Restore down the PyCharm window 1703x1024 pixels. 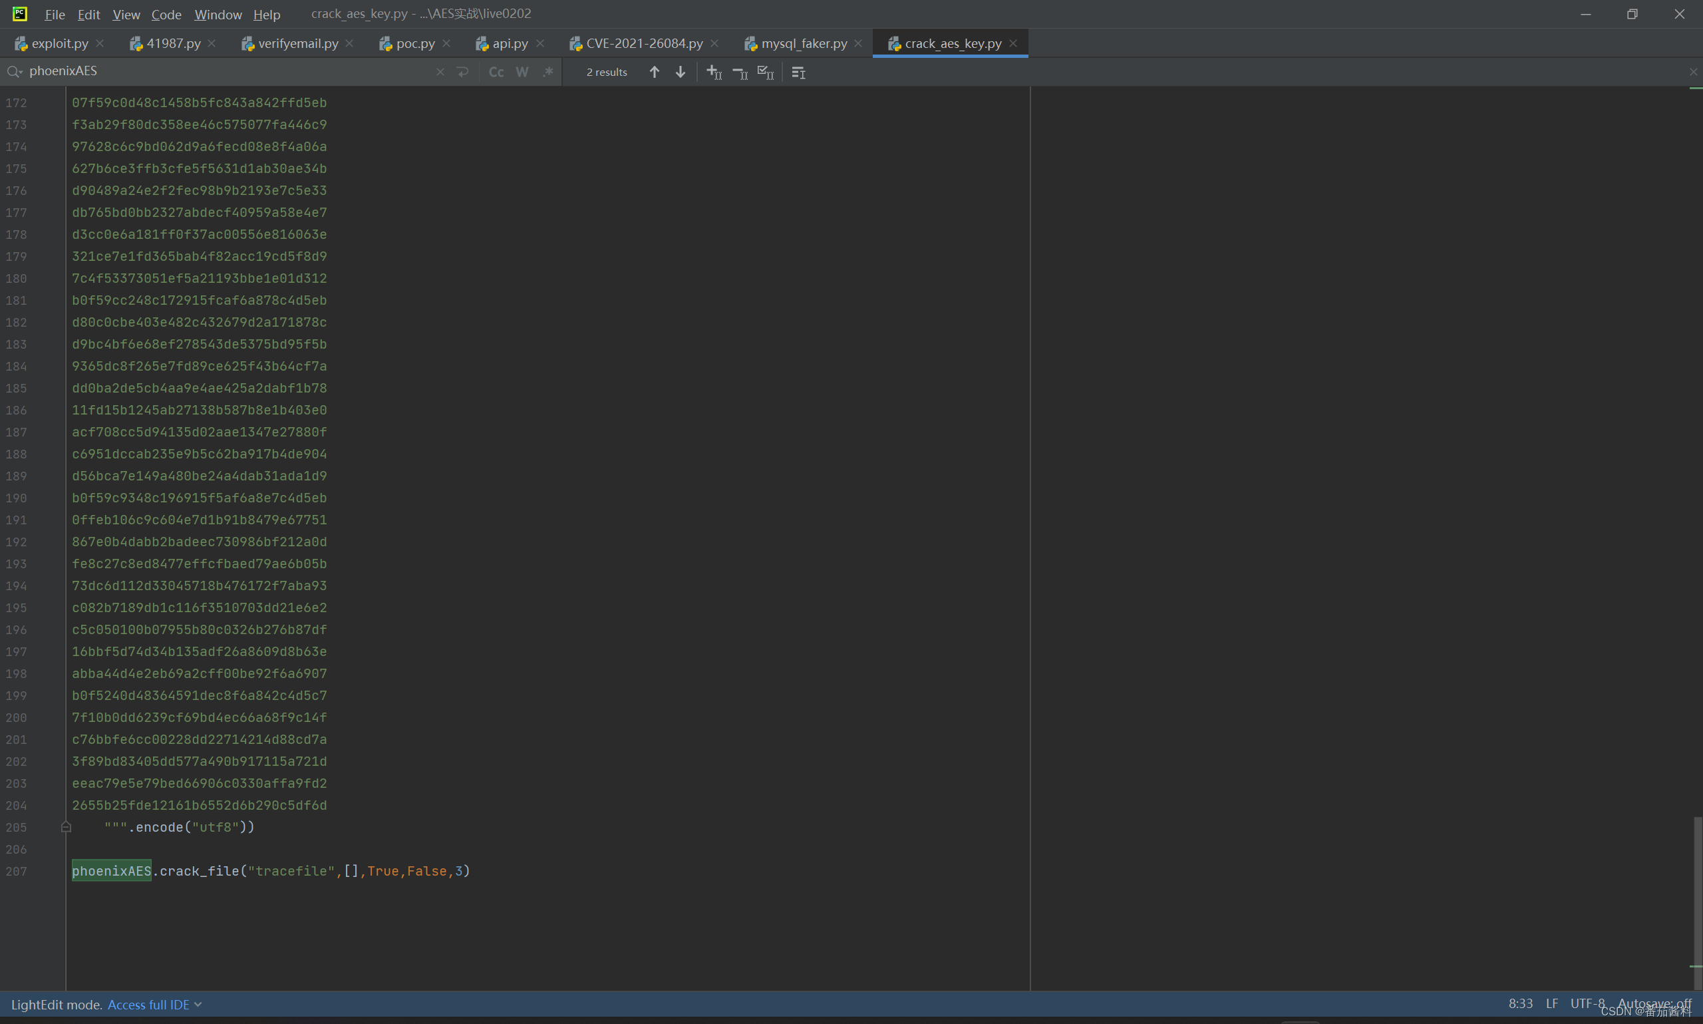point(1632,14)
